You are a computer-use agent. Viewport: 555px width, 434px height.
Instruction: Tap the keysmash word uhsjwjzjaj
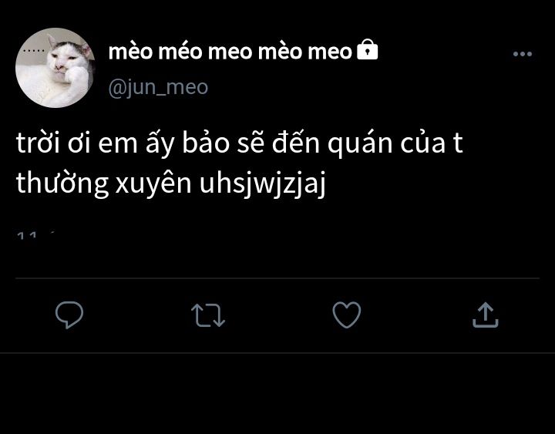coord(263,184)
